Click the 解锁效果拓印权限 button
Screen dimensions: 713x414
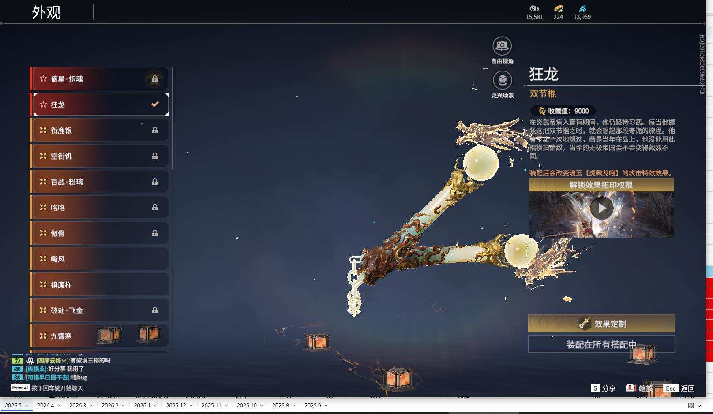(601, 185)
